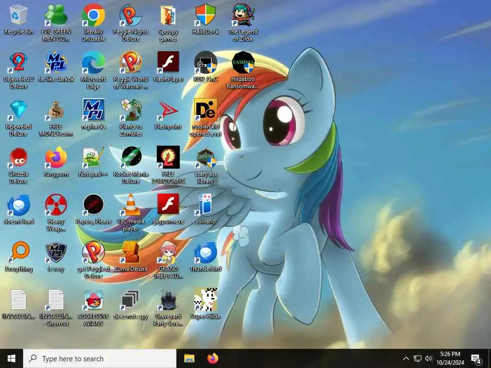Screen dimensions: 491x368
Task: Click the Chrome icon labeled literally unusable
Action: pyautogui.click(x=94, y=15)
